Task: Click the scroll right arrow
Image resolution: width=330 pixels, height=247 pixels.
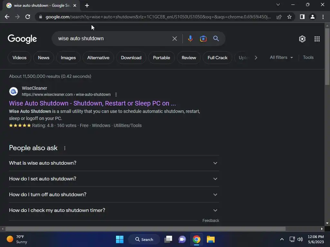Action: 322,229
